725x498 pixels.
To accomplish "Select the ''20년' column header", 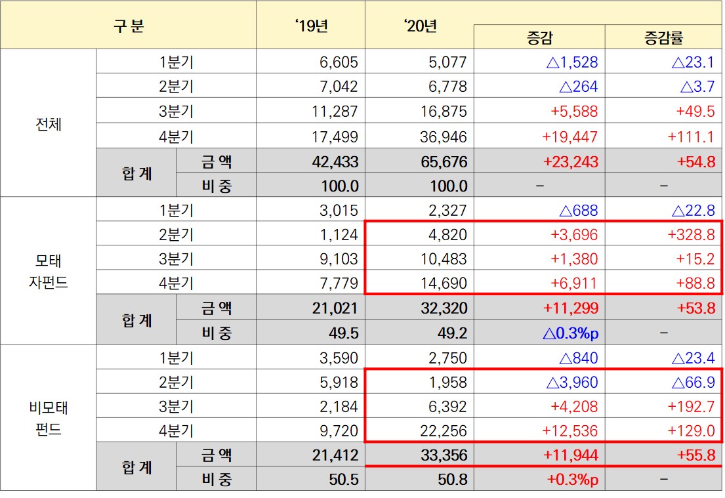I will 420,26.
